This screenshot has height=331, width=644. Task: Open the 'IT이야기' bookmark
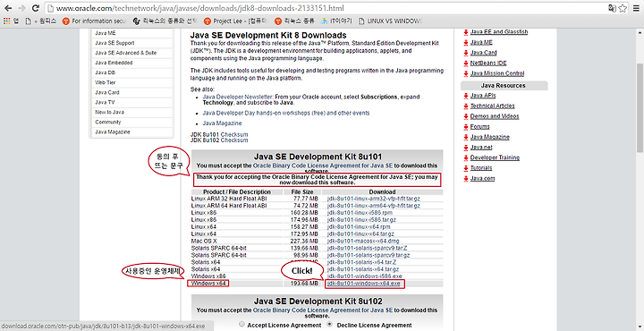[x=336, y=21]
